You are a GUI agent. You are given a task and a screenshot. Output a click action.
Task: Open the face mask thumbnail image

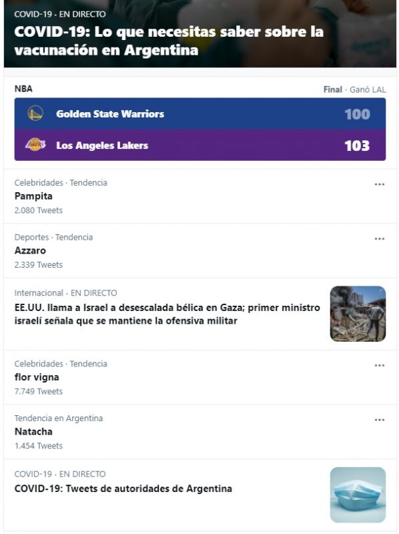click(358, 495)
